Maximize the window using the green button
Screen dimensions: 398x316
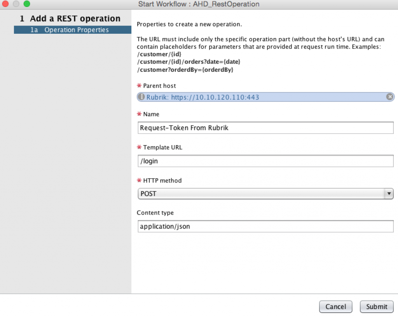click(26, 4)
